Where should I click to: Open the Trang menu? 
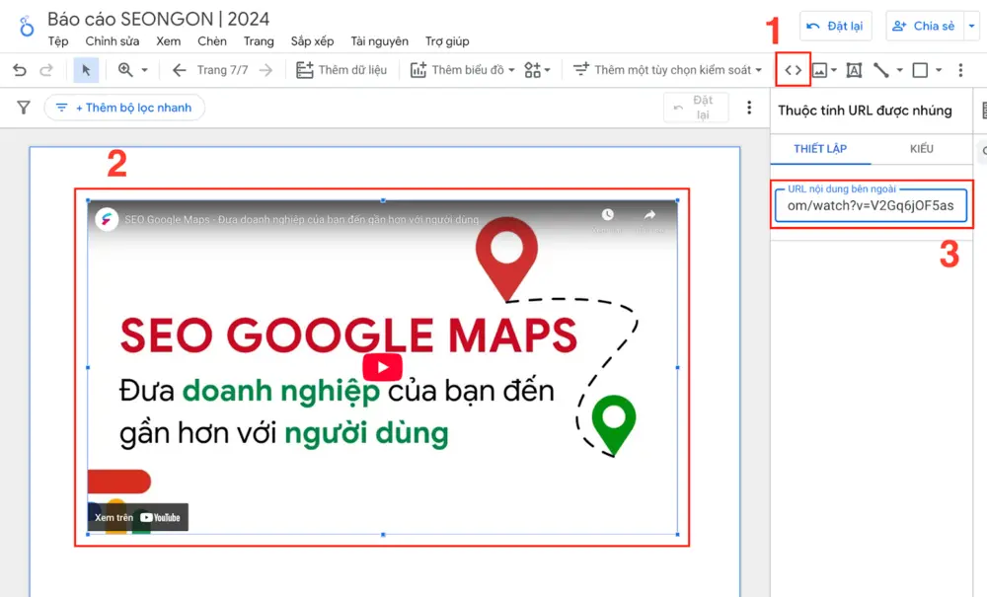259,41
